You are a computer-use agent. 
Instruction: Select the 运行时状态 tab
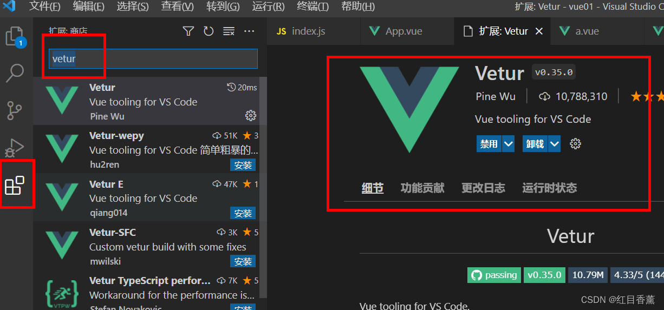point(550,188)
